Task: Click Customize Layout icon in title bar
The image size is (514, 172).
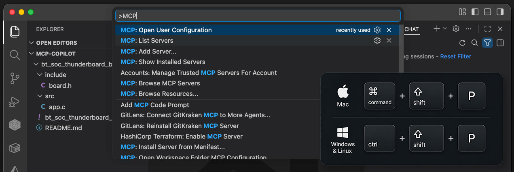Action: pyautogui.click(x=463, y=12)
